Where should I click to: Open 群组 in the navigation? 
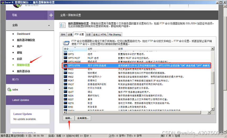[19, 52]
